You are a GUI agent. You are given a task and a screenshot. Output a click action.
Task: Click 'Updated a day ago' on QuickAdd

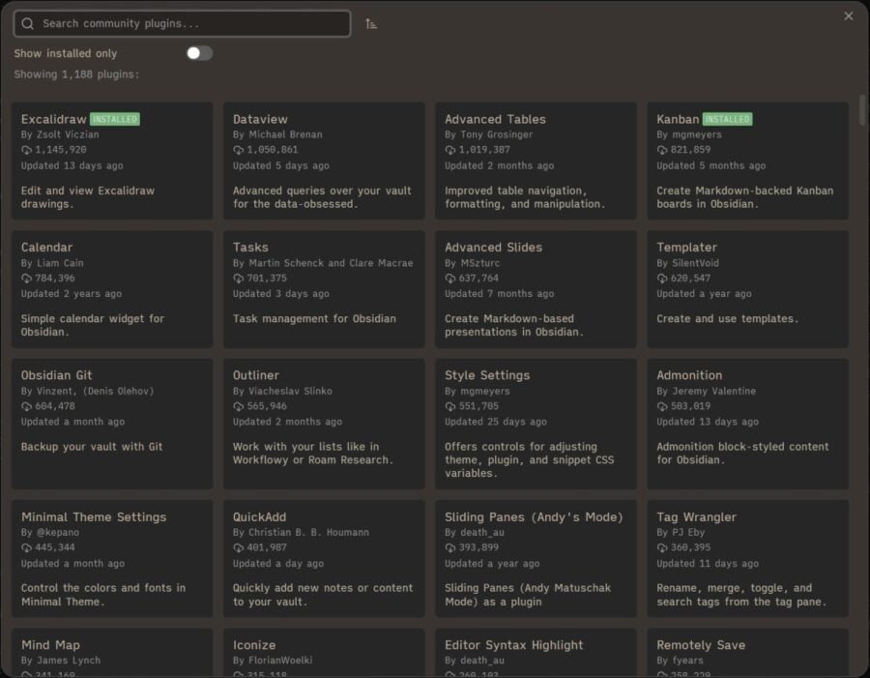point(278,564)
